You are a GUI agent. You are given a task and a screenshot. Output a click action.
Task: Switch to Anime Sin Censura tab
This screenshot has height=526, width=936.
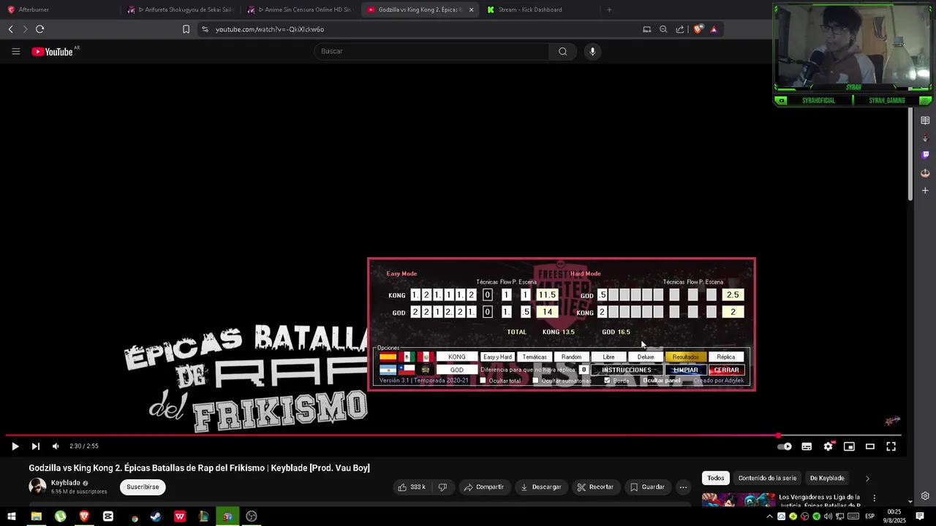[300, 9]
